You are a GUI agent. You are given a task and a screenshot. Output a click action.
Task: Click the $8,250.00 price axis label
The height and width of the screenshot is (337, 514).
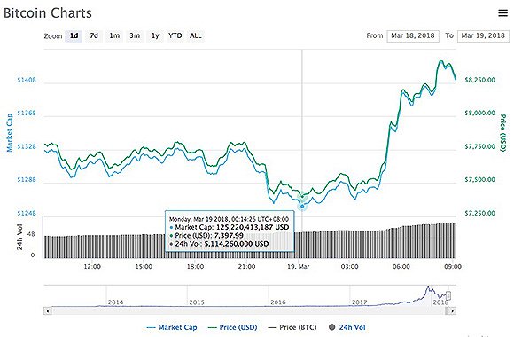479,80
